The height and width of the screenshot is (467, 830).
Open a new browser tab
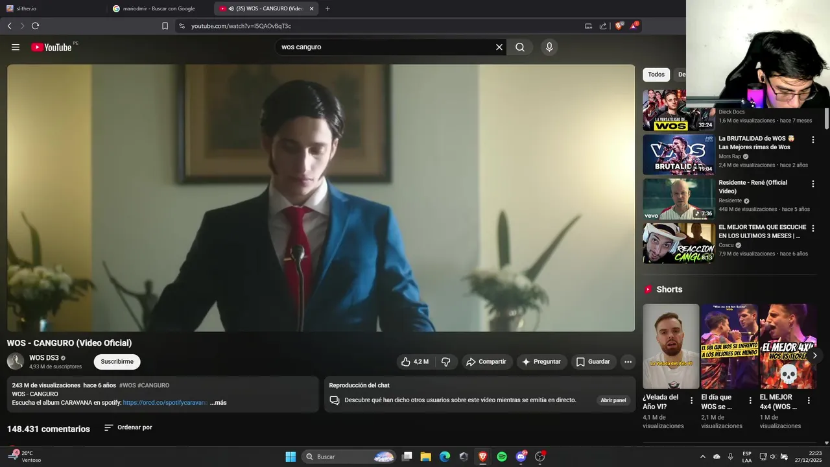[327, 8]
